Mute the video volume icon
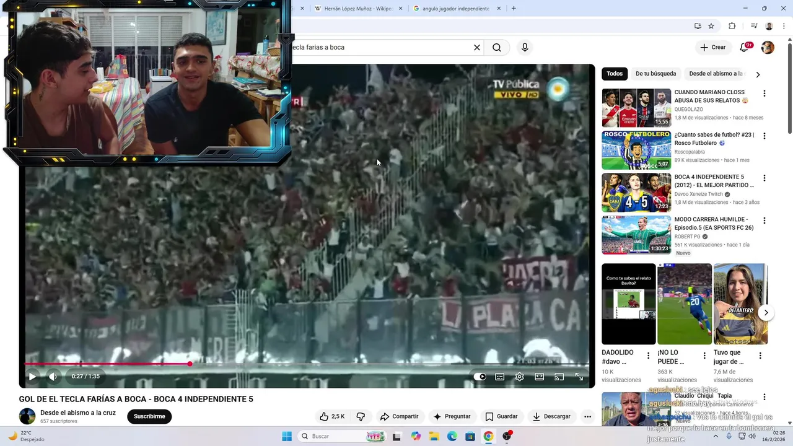Viewport: 793px width, 446px height. tap(53, 376)
